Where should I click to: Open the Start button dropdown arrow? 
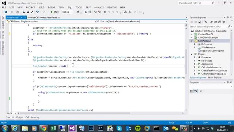60,12
